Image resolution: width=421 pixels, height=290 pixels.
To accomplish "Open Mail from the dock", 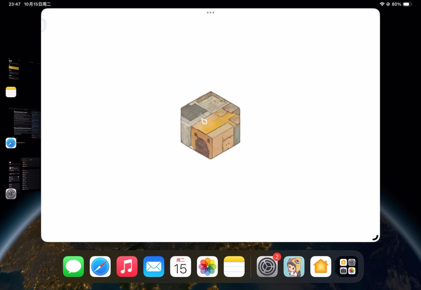I will pos(154,266).
